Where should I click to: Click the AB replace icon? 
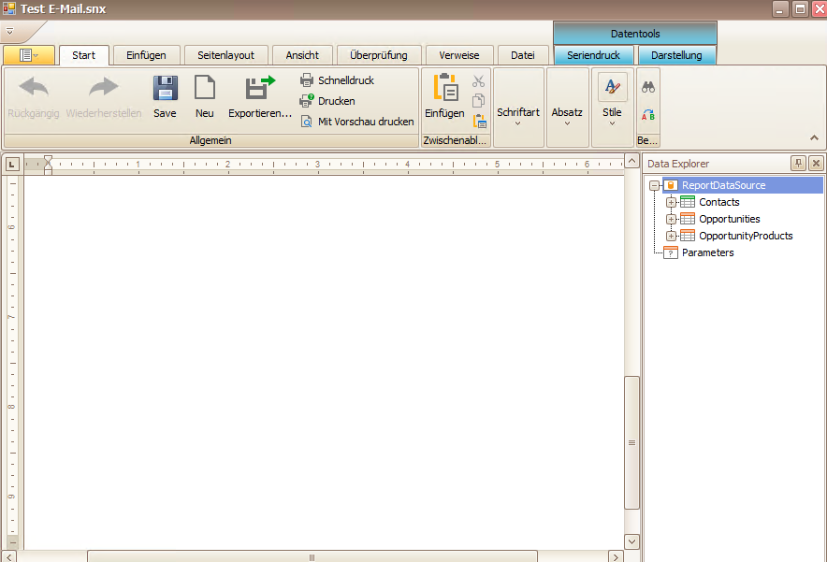[x=648, y=114]
